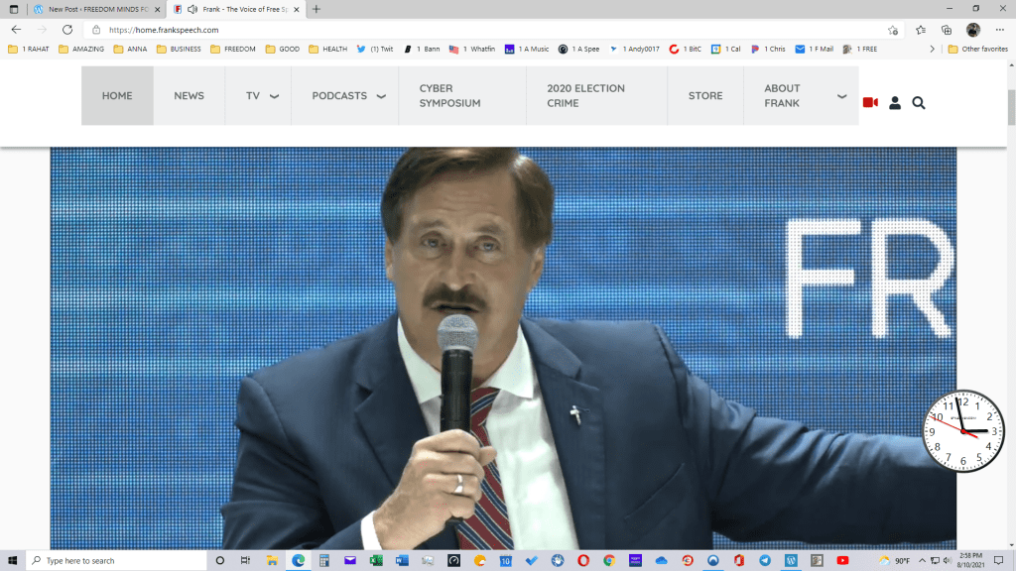Screen dimensions: 1016x571
Task: Open the user account icon
Action: pyautogui.click(x=895, y=102)
